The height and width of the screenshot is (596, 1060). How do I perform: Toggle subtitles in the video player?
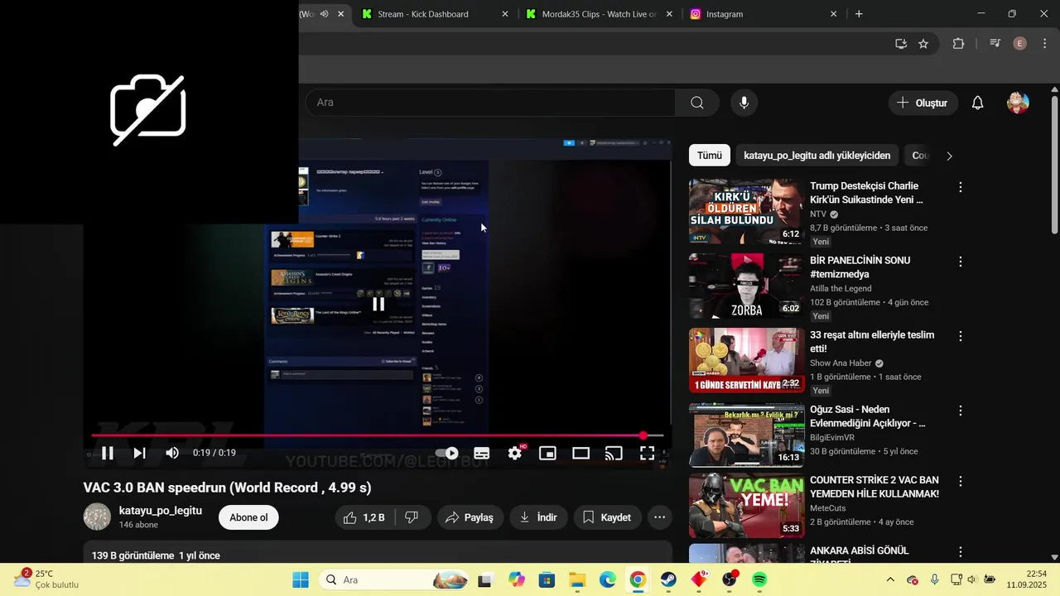(481, 453)
